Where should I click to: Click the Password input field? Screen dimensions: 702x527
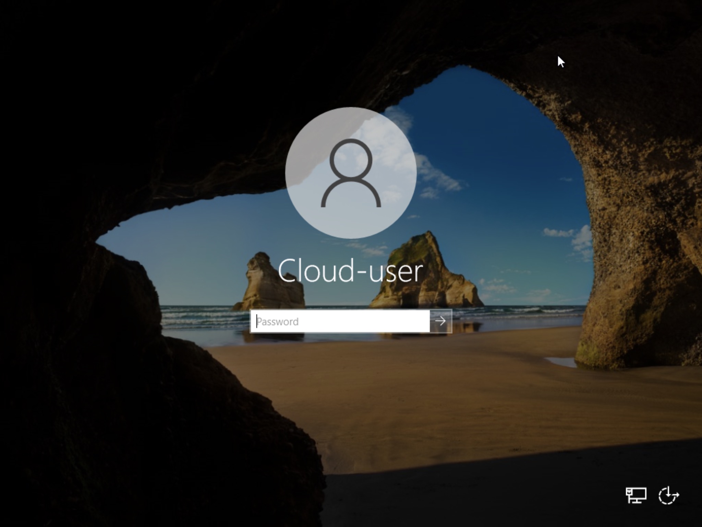pos(340,321)
